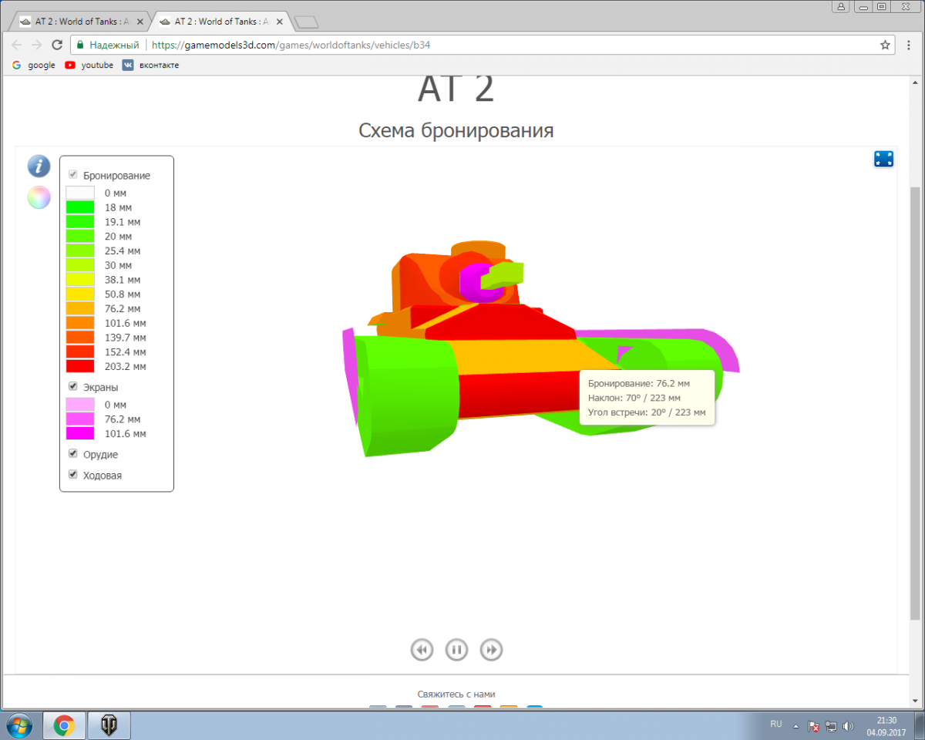The image size is (925, 740).
Task: Disable the Ходовая checkbox
Action: point(73,474)
